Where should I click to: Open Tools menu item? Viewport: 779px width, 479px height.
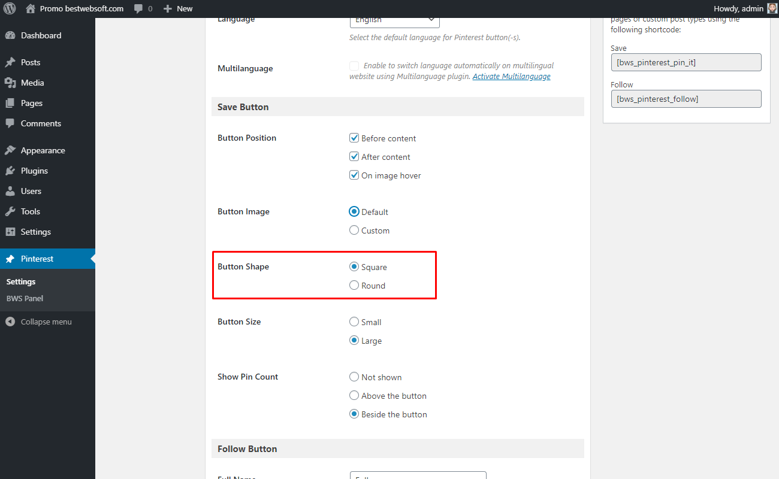(47, 211)
